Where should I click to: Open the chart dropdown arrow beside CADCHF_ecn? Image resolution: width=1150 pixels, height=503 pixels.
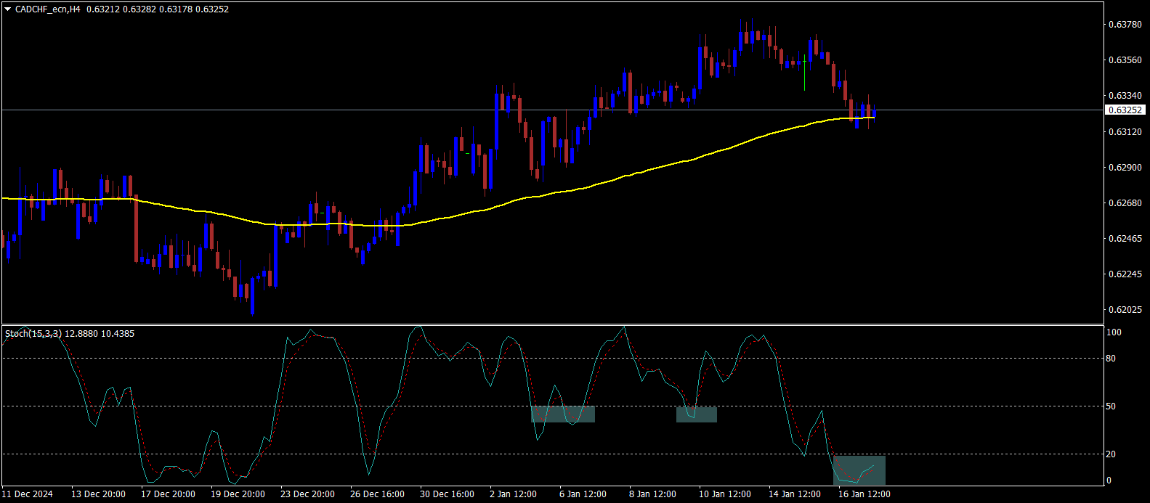point(8,9)
